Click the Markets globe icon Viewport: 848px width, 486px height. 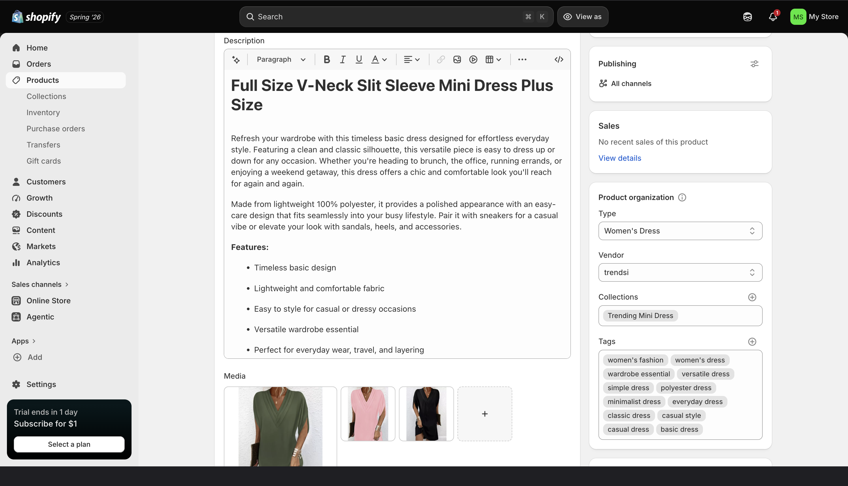pyautogui.click(x=16, y=246)
